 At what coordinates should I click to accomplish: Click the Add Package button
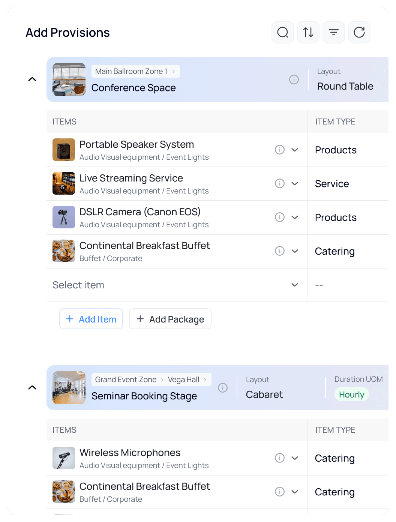click(170, 319)
